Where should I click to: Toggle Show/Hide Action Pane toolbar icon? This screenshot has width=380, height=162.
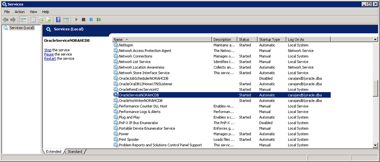coord(66,20)
